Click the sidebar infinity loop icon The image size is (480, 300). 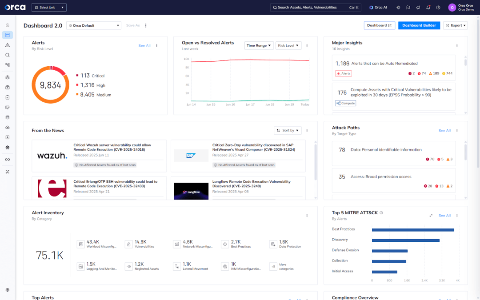click(8, 160)
